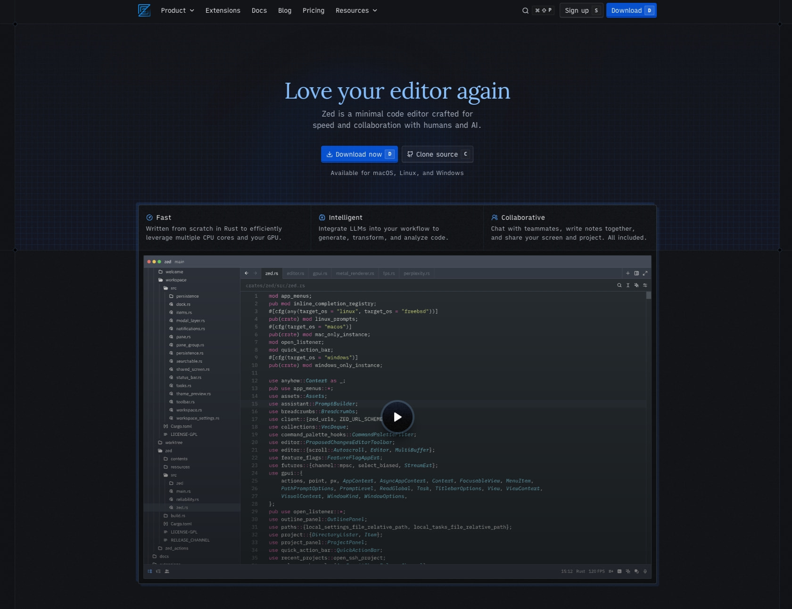Viewport: 792px width, 609px height.
Task: Click the command palette shortcut badge in the navbar
Action: [x=544, y=10]
